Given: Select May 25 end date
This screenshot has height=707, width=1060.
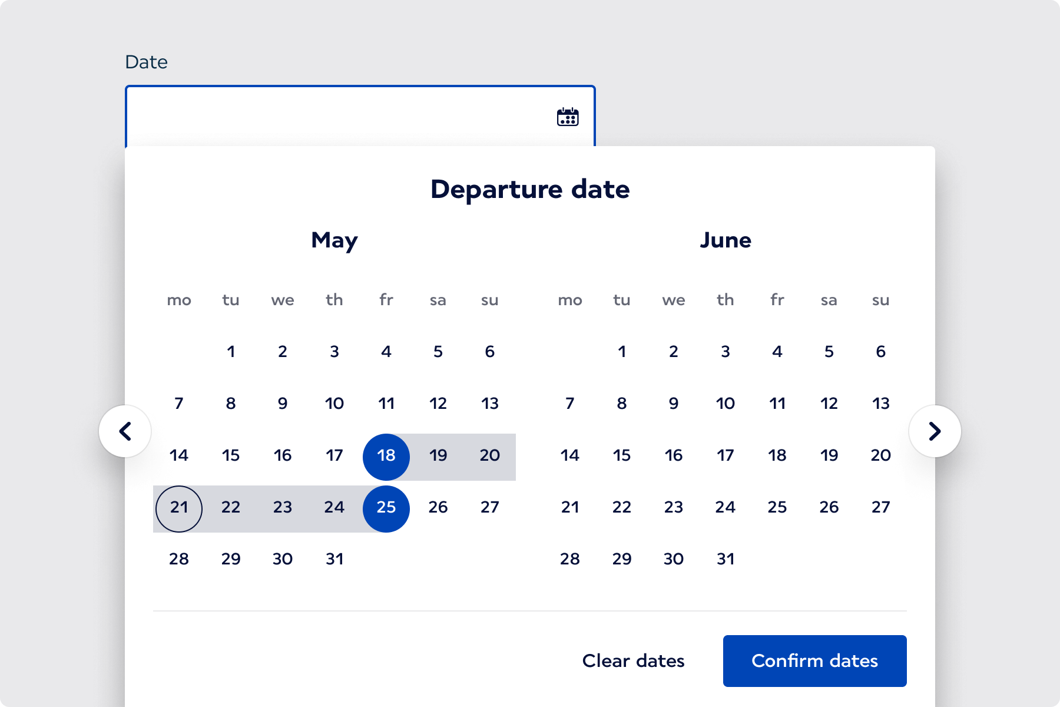Looking at the screenshot, I should 386,507.
